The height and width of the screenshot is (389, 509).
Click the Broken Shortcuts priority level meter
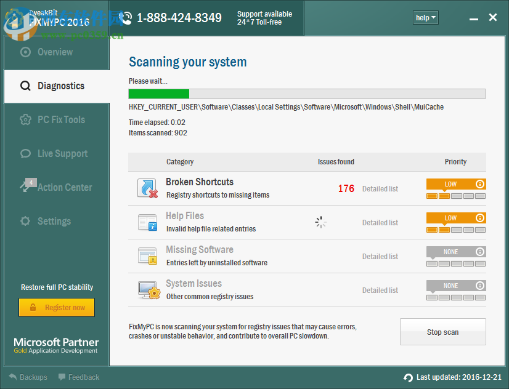(x=456, y=196)
